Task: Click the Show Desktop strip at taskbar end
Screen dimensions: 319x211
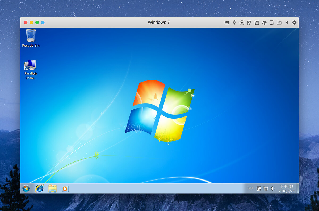Action: pyautogui.click(x=297, y=188)
